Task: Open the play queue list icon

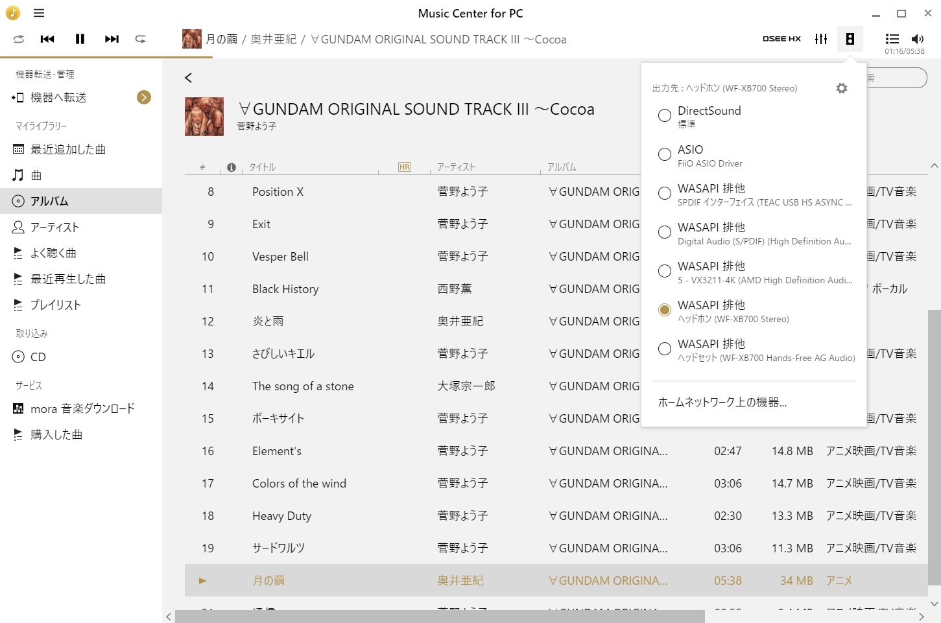Action: point(892,39)
